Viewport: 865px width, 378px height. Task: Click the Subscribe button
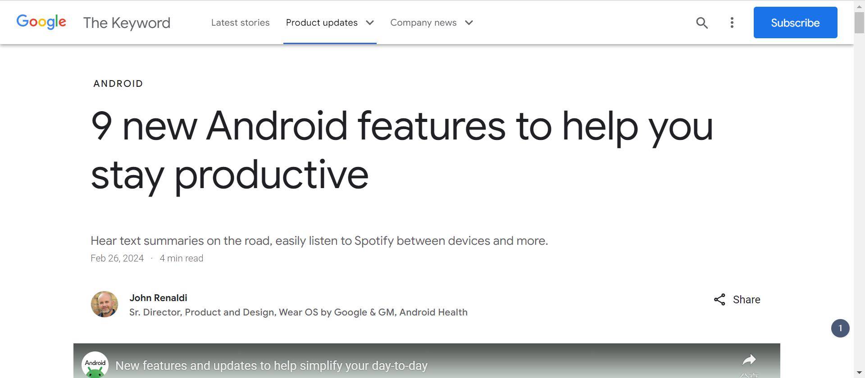coord(795,22)
